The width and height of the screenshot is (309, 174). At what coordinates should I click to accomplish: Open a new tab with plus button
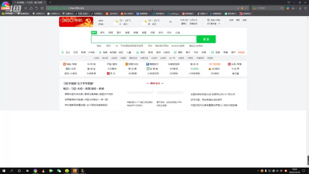50,2
